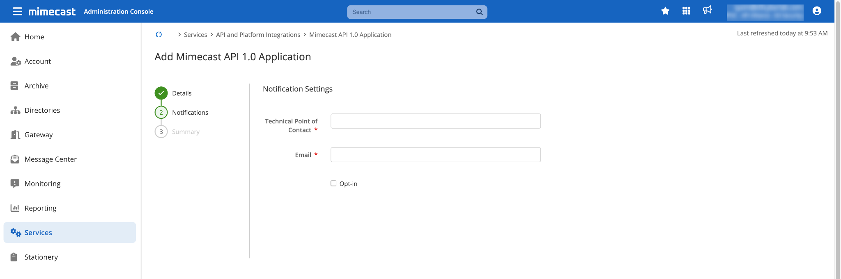Click API and Platform Integrations breadcrumb
Viewport: 841px width, 279px height.
coord(258,35)
